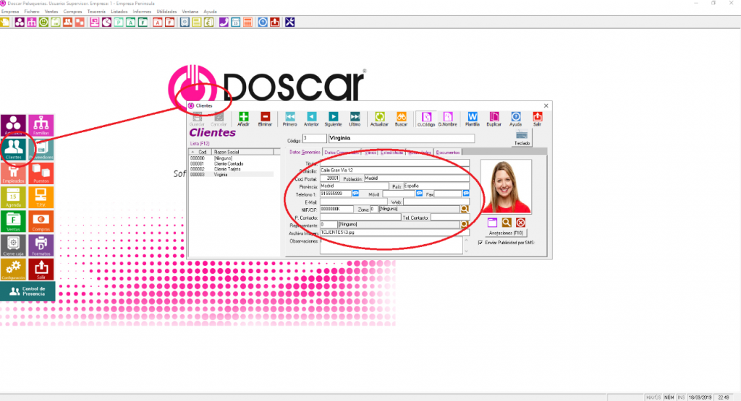The width and height of the screenshot is (741, 401).
Task: Open the Plantilla Word icon
Action: (472, 119)
